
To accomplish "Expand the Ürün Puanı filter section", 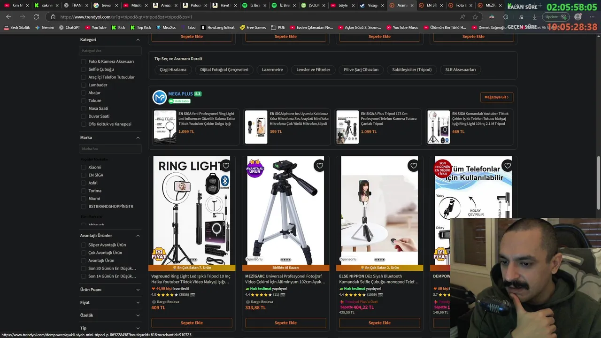I will 138,290.
